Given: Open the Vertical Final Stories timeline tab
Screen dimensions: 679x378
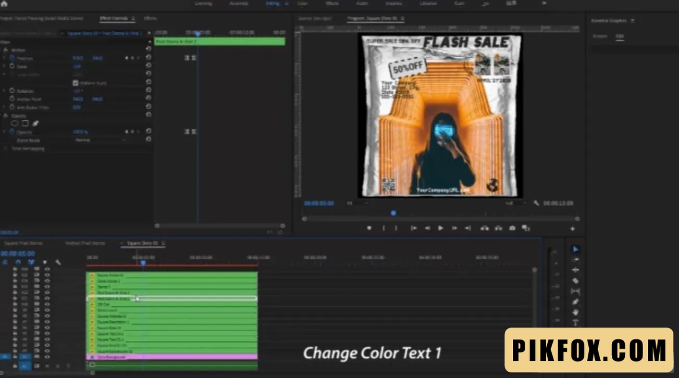Looking at the screenshot, I should click(x=85, y=243).
